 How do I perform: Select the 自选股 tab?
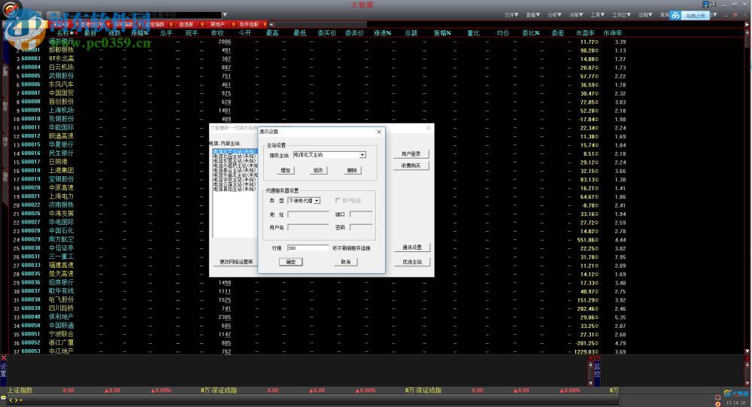186,24
